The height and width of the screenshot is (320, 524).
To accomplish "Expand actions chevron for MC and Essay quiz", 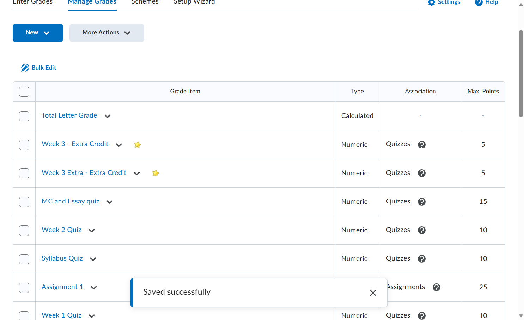I will 110,202.
